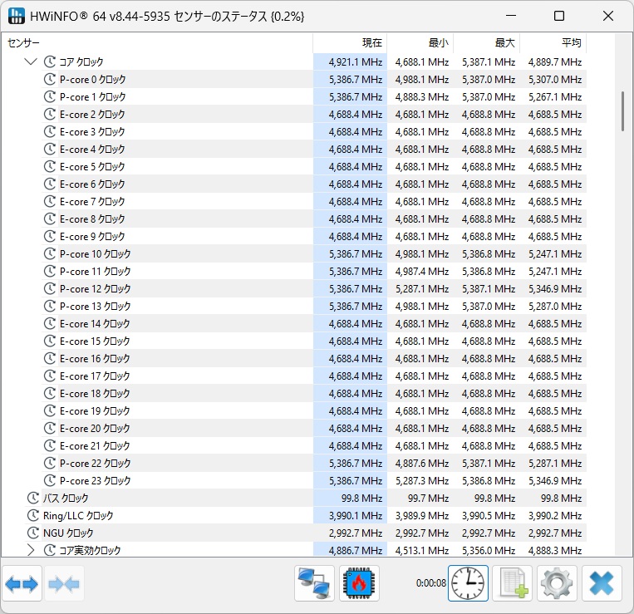Click the vertical scrollbar thumb
Screen dimensions: 634x614
[622, 111]
